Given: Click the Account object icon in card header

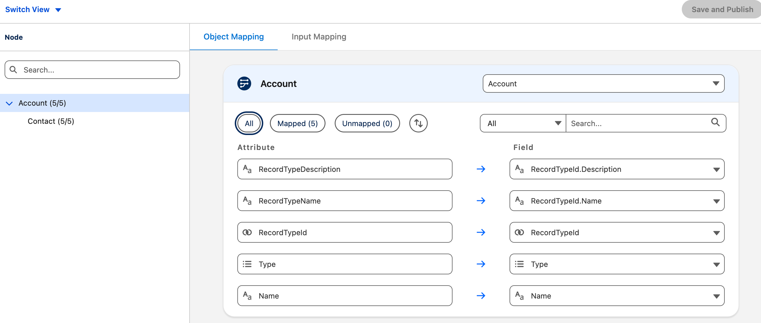Looking at the screenshot, I should pos(244,83).
